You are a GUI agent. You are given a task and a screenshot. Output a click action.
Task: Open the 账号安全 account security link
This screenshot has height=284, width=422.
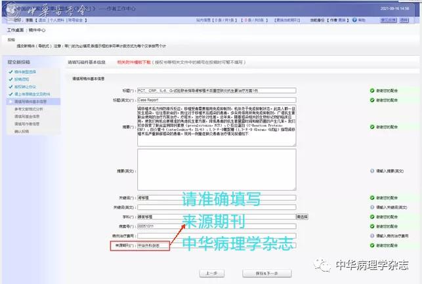(75, 20)
